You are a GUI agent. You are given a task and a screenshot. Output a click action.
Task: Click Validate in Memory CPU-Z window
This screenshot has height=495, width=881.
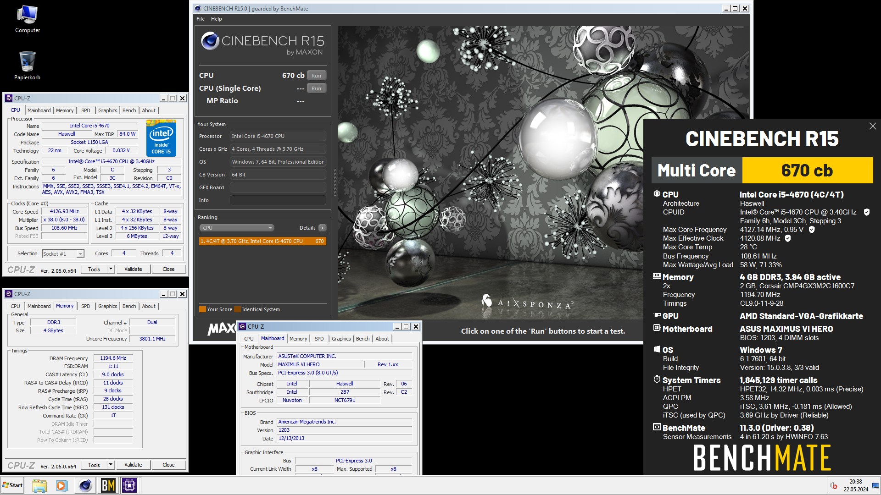point(133,465)
